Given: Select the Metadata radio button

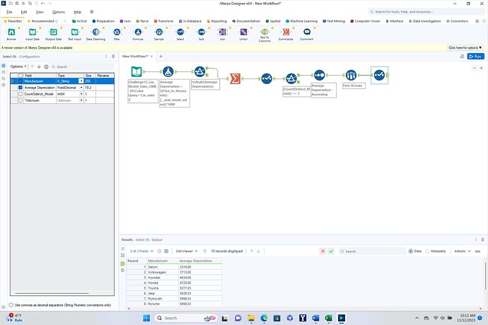Looking at the screenshot, I should point(428,252).
